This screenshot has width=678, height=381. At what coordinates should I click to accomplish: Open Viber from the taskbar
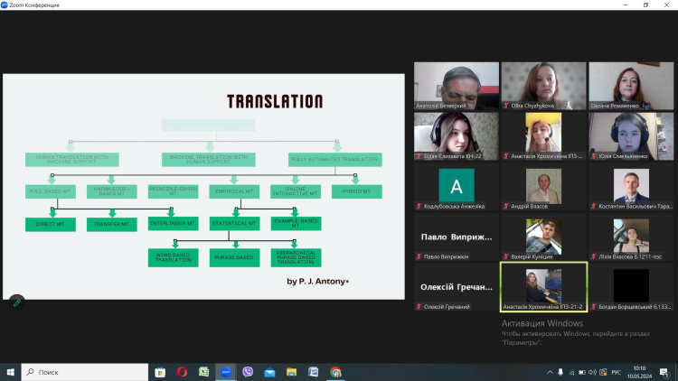point(248,371)
